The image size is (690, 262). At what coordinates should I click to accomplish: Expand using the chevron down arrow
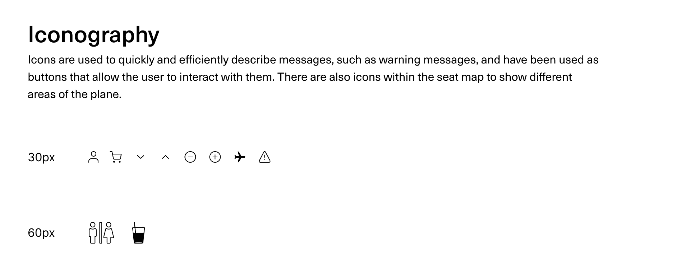click(x=141, y=157)
